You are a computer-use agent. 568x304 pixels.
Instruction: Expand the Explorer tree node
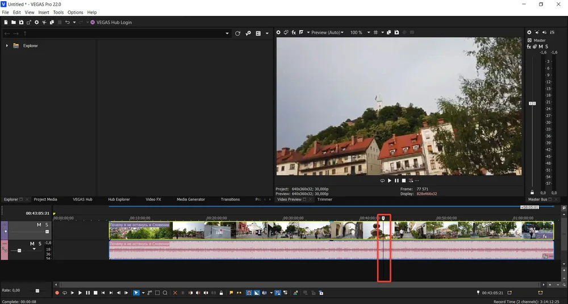(7, 45)
